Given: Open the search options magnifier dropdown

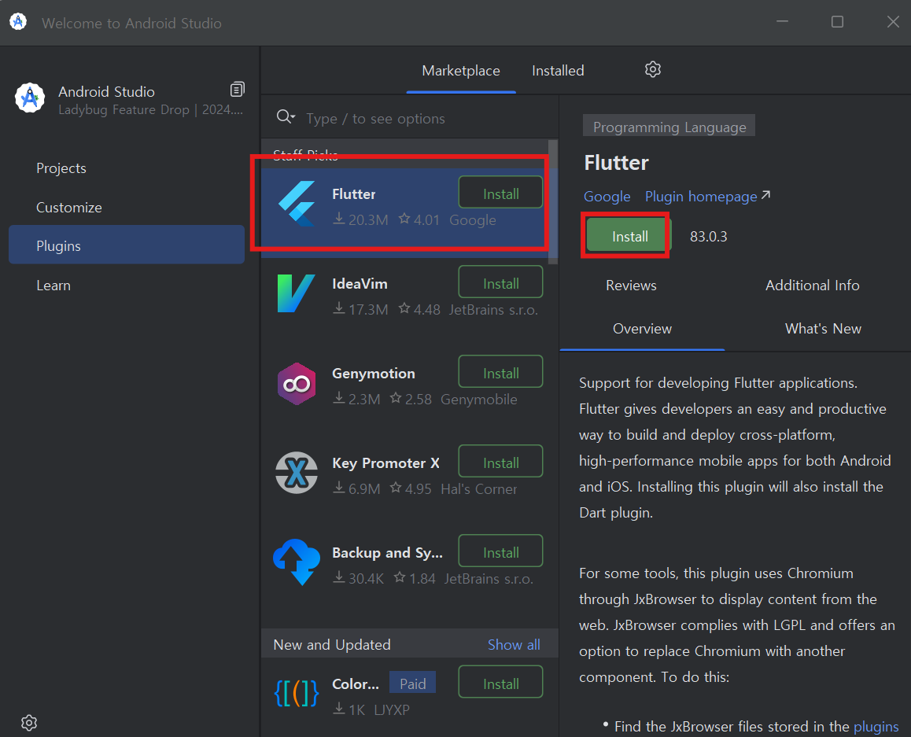Looking at the screenshot, I should pos(286,117).
